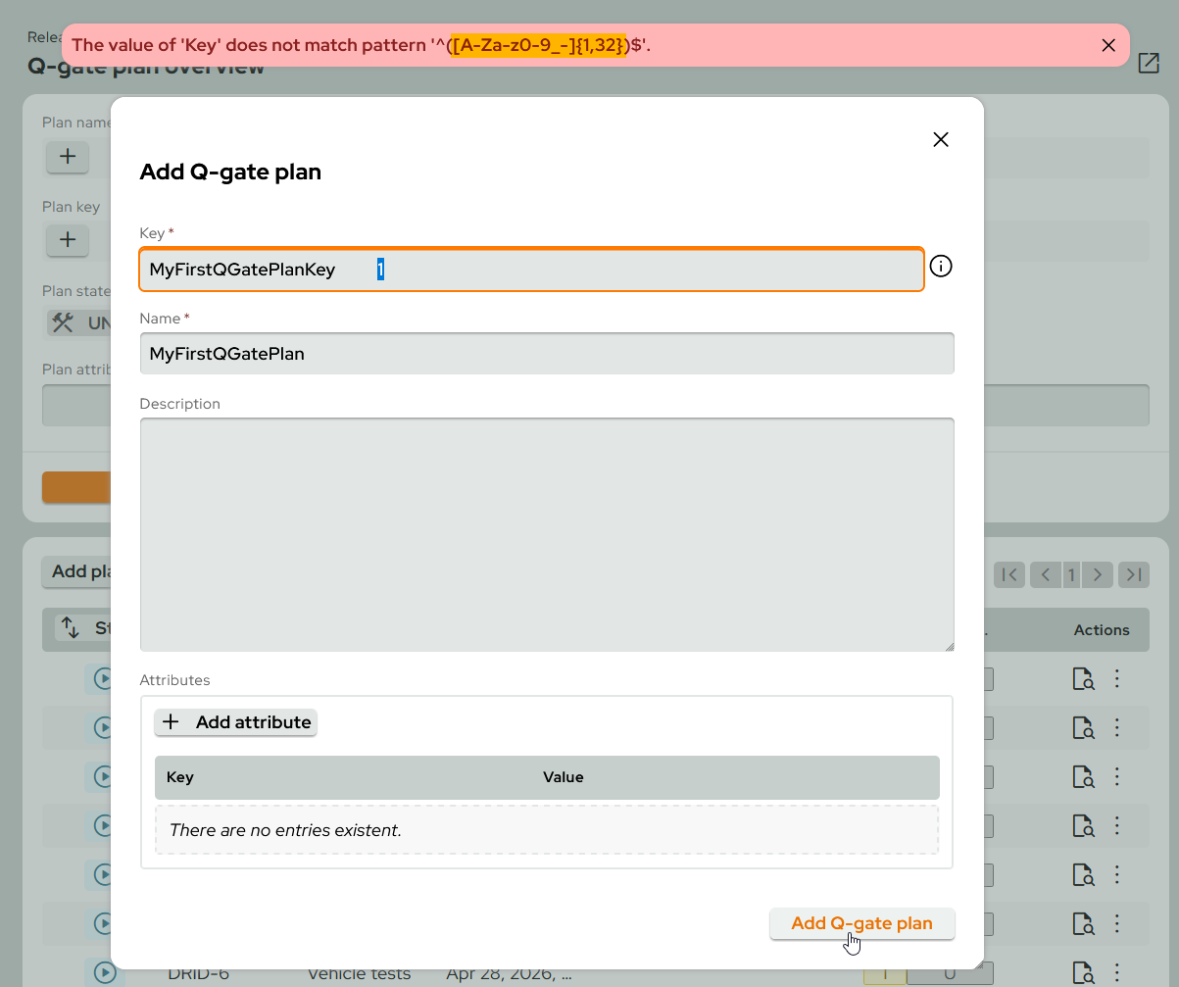The image size is (1179, 987).
Task: Click the current page number 1
Action: (x=1072, y=574)
